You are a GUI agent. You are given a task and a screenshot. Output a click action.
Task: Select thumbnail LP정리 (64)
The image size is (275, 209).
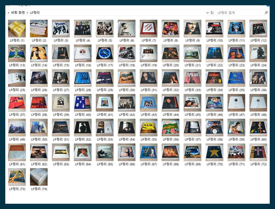point(82,152)
